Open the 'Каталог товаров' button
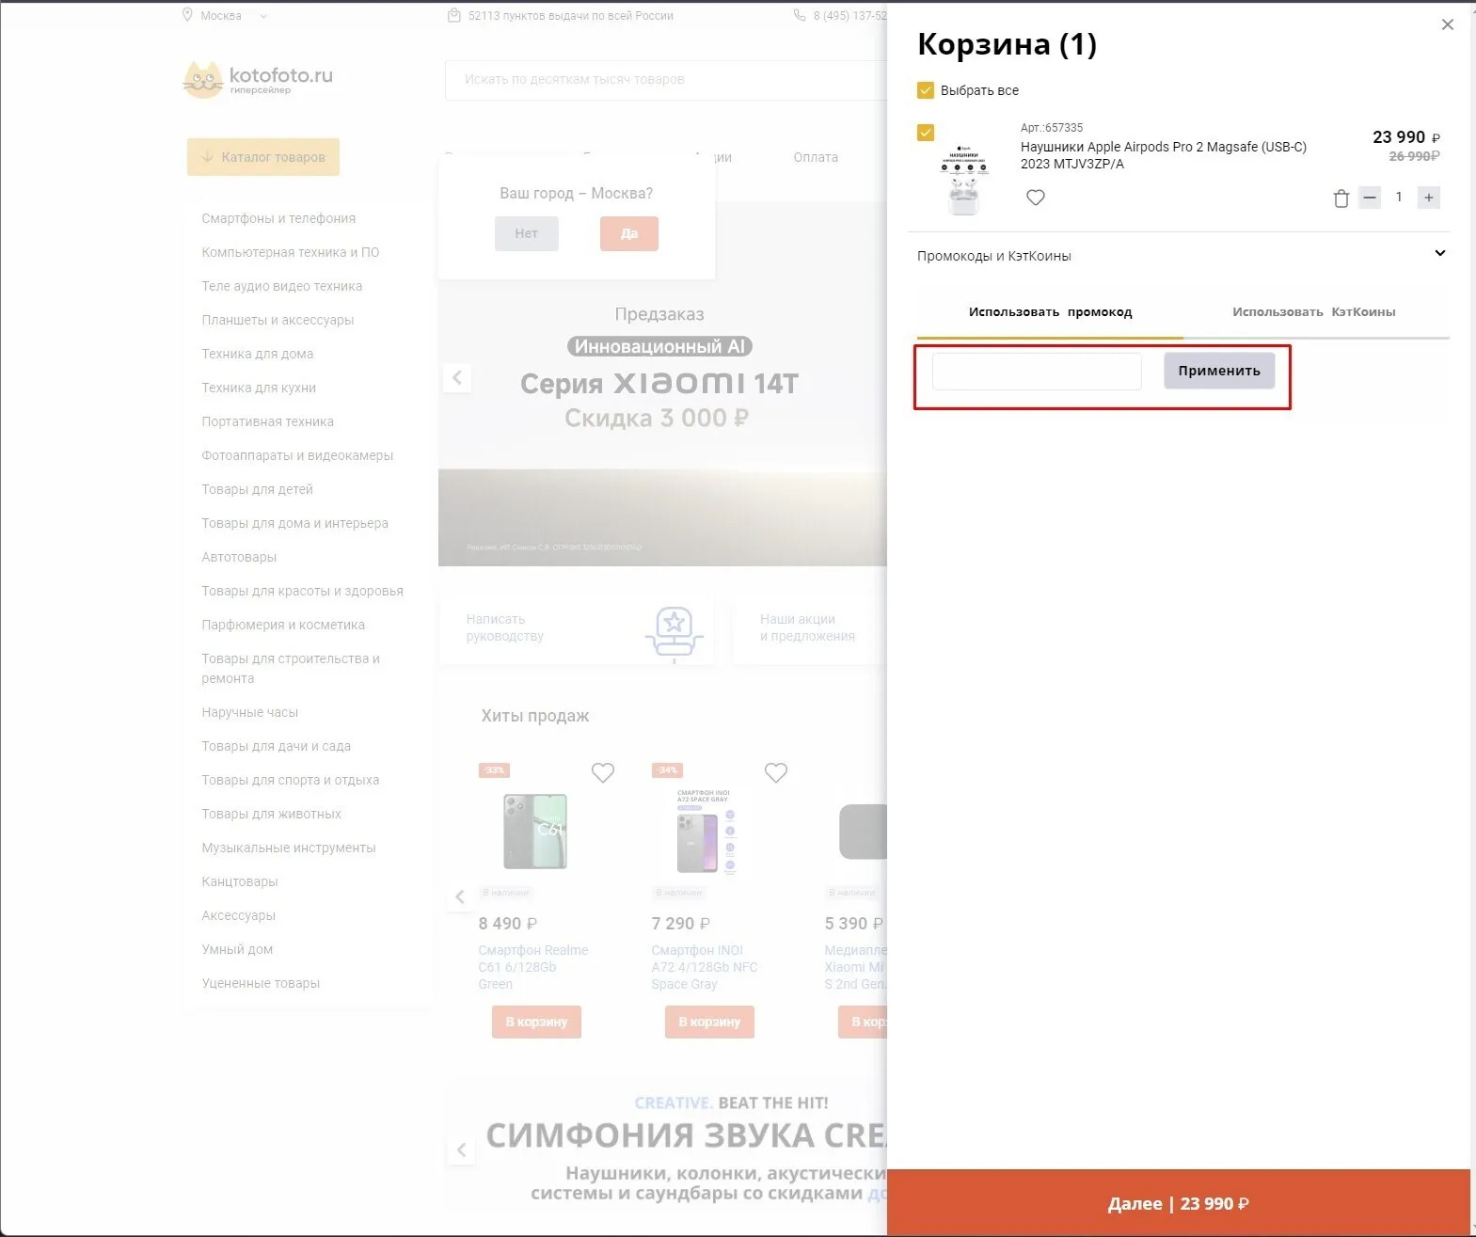 (x=263, y=157)
